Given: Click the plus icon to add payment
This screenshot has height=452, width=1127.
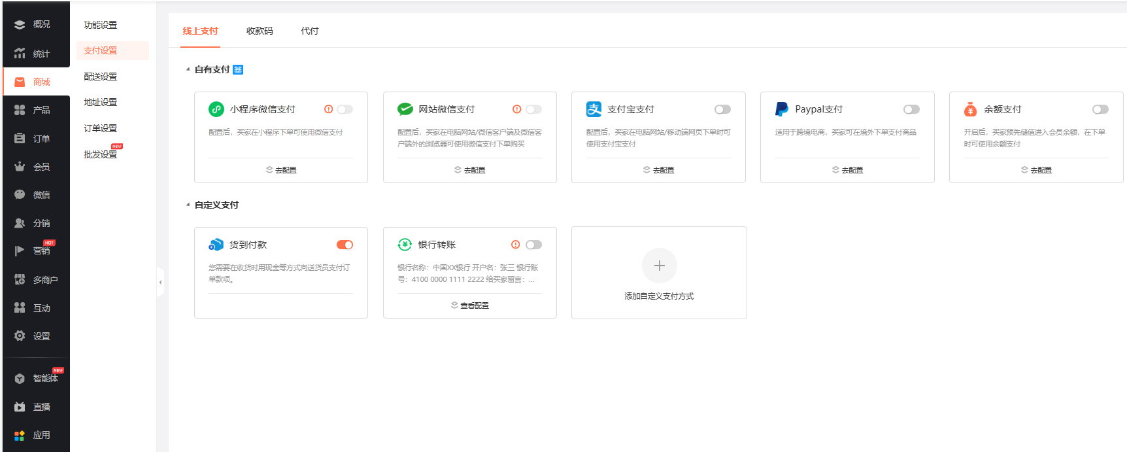Looking at the screenshot, I should pos(659,266).
